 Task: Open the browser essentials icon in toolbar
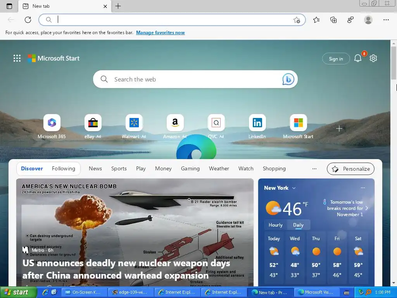[x=350, y=20]
